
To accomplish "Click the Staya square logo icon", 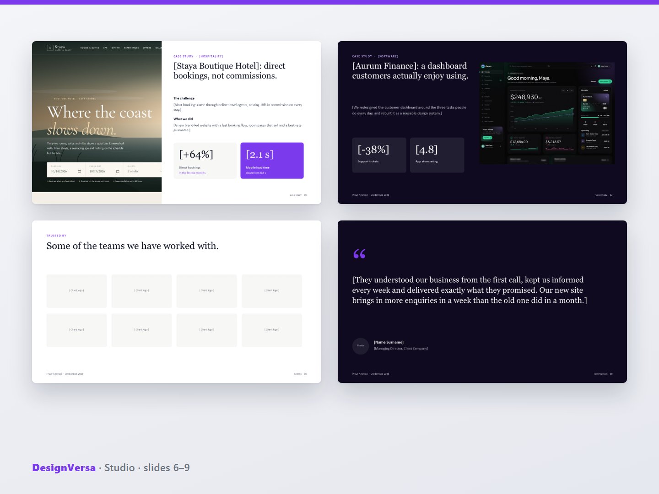I will click(50, 48).
